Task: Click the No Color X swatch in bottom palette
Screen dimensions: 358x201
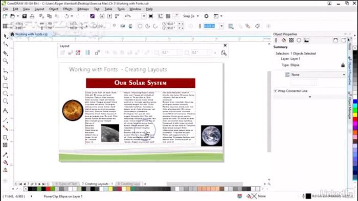Action: coord(26,189)
